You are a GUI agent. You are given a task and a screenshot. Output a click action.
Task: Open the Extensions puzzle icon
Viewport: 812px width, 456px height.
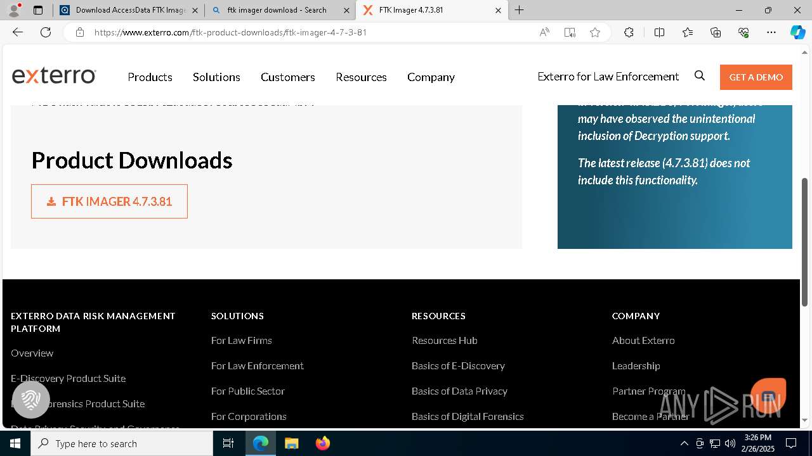[629, 32]
